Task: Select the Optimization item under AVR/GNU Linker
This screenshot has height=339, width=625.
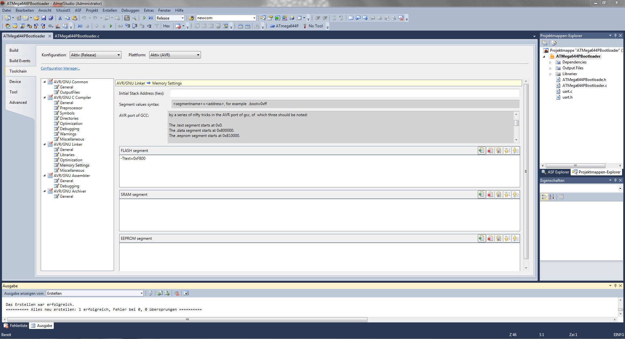Action: (x=71, y=160)
